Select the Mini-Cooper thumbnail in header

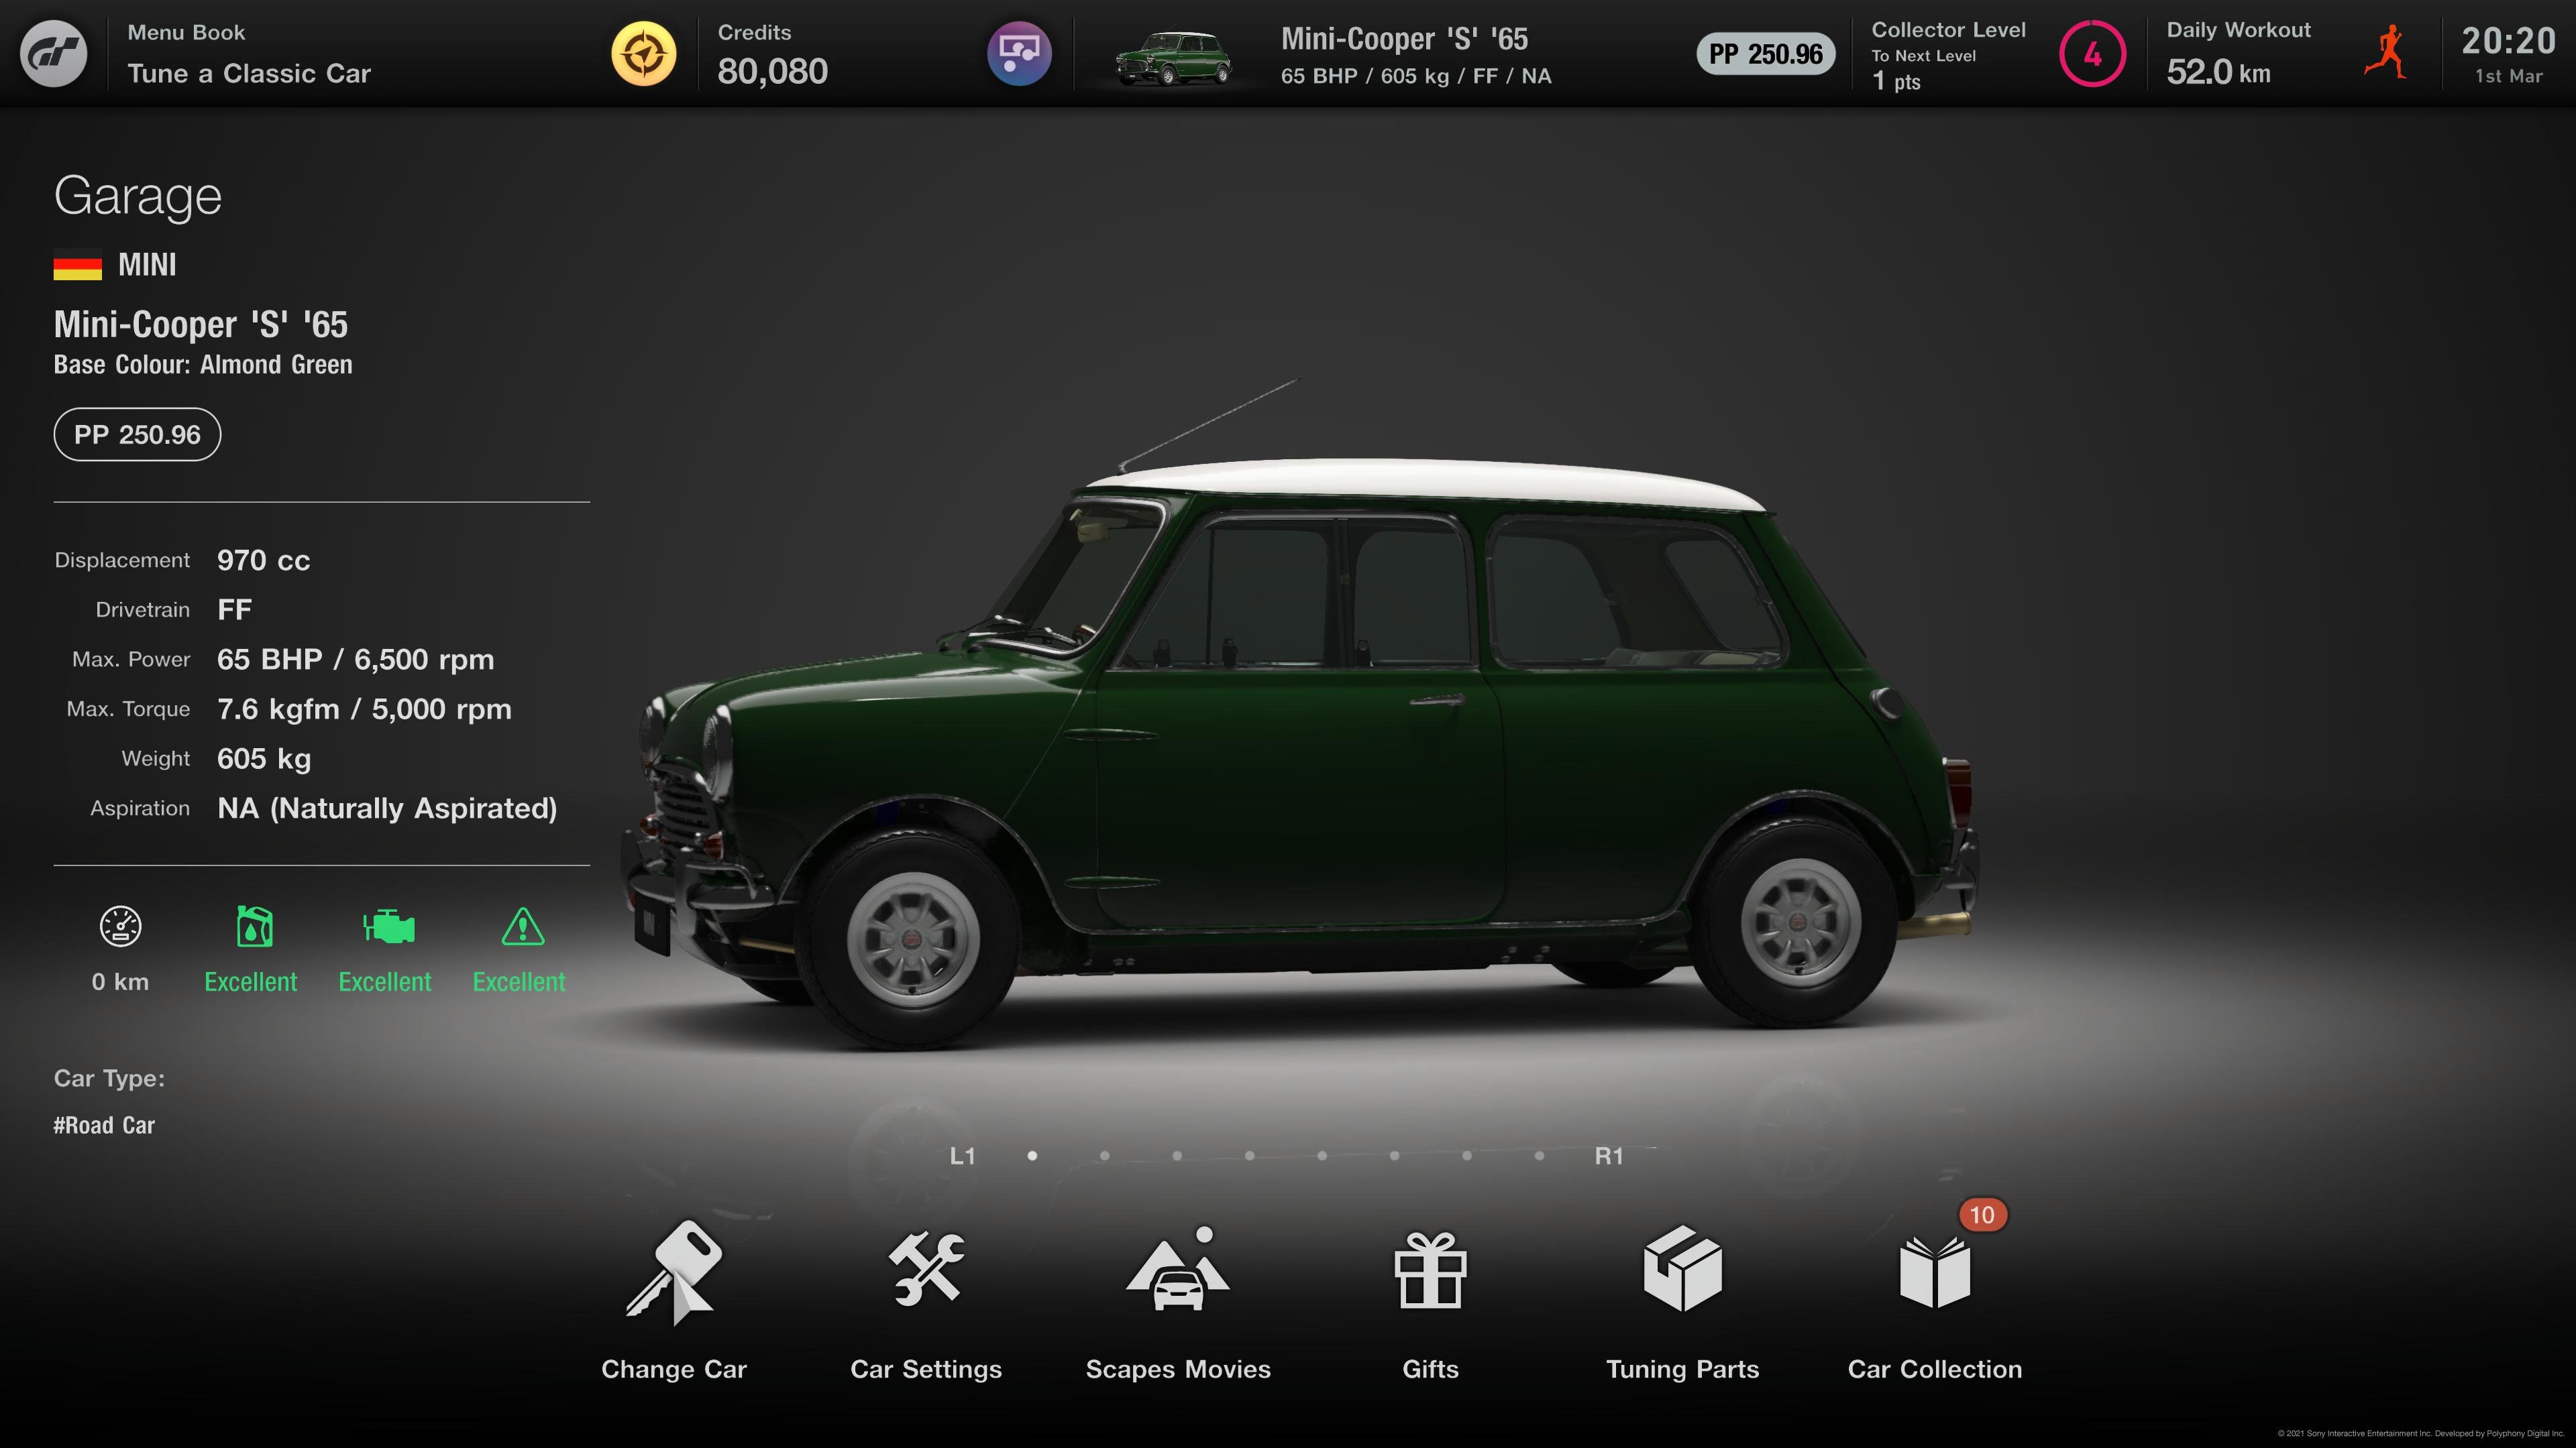click(x=1174, y=58)
